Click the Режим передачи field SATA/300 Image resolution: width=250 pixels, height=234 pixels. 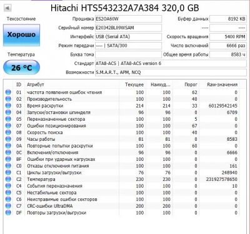128,46
